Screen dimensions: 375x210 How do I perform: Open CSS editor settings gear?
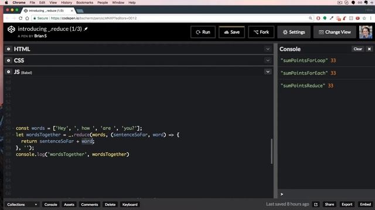click(9, 60)
